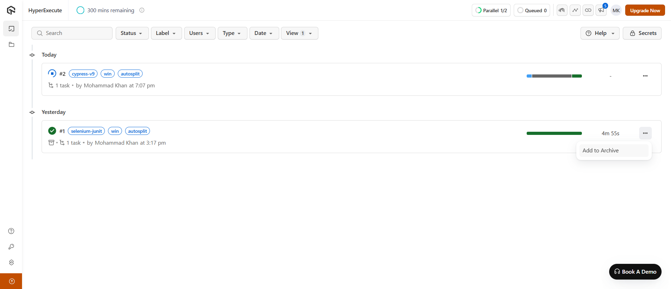Click the green progress bar of job #1
Image resolution: width=671 pixels, height=289 pixels.
(554, 133)
